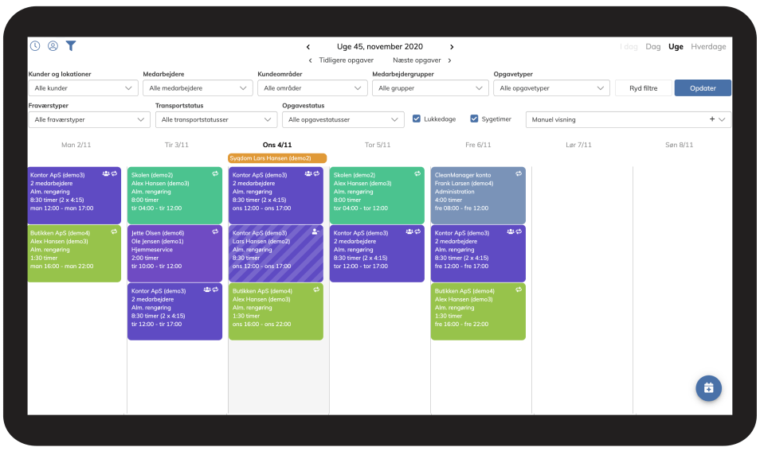Go to next week arrow
Viewport: 760px width, 451px height.
[452, 47]
